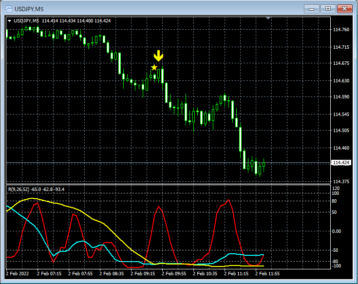Close the USDJPY,M5 chart window
Screen dimensions: 358x284
[x=344, y=8]
